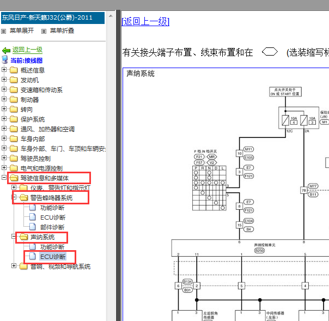Image resolution: width=329 pixels, height=321 pixels.
Task: Click the 声纳系统 diagram title text
Action: tap(141, 74)
